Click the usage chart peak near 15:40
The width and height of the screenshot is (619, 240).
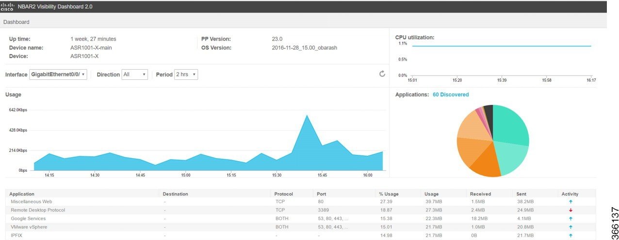(307, 116)
